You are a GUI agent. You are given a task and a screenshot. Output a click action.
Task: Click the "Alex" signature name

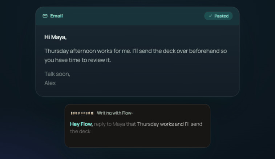pos(50,83)
